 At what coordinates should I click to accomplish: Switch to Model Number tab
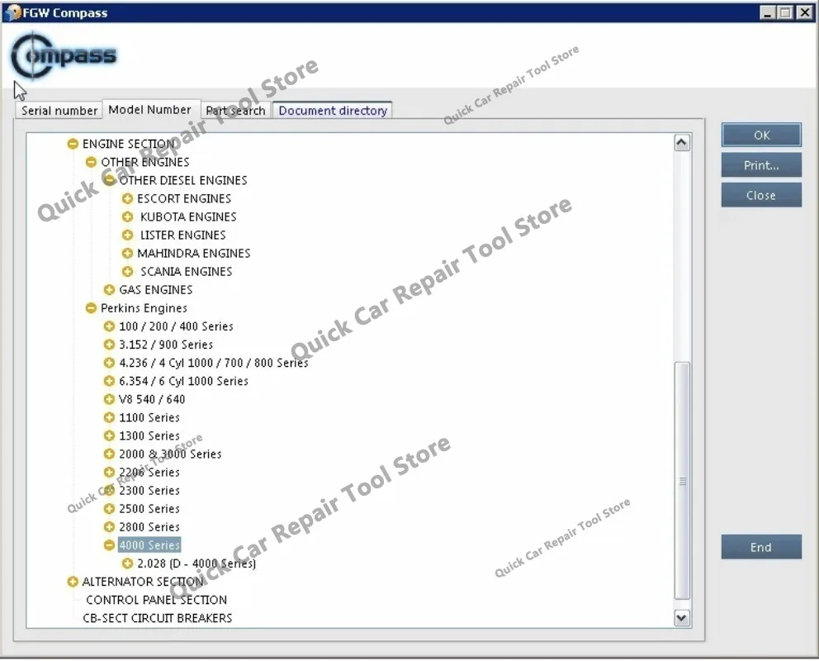tap(150, 110)
